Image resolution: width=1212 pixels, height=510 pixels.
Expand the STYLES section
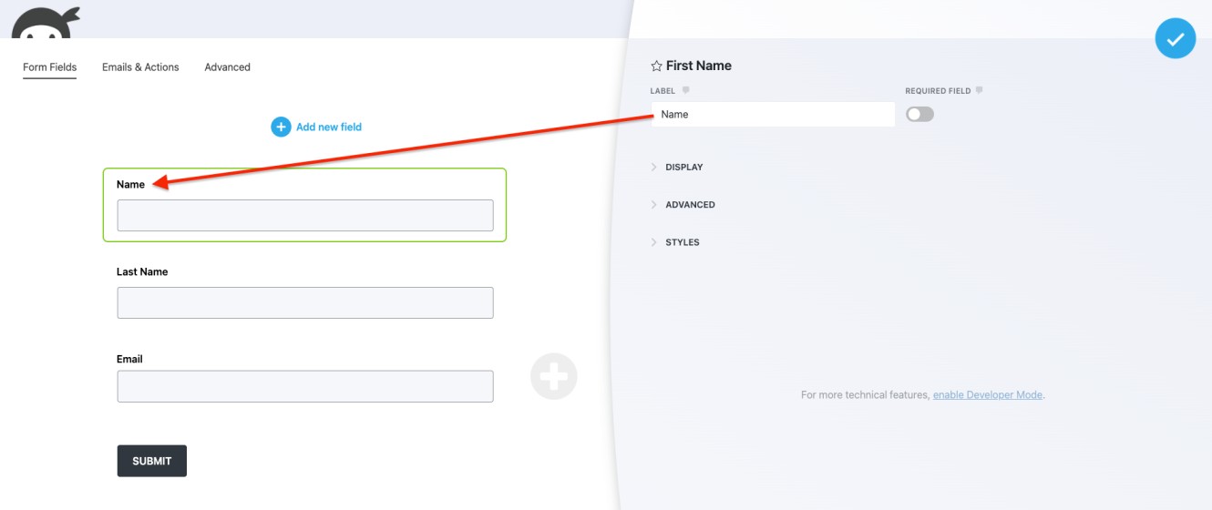tap(675, 242)
